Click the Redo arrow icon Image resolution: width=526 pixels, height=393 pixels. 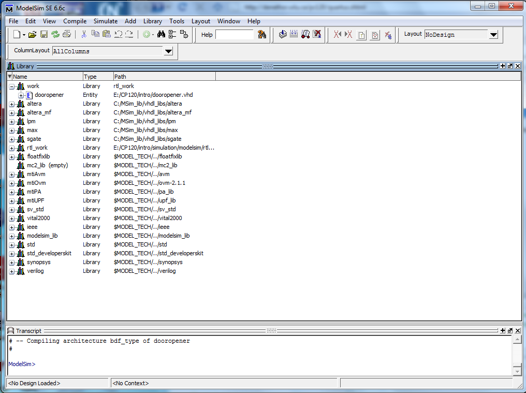[x=129, y=34]
